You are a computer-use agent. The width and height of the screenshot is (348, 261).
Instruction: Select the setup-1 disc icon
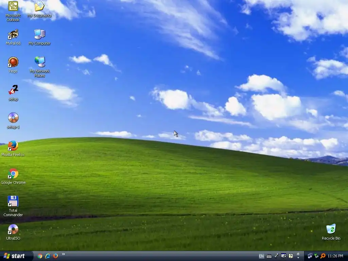[x=13, y=121]
